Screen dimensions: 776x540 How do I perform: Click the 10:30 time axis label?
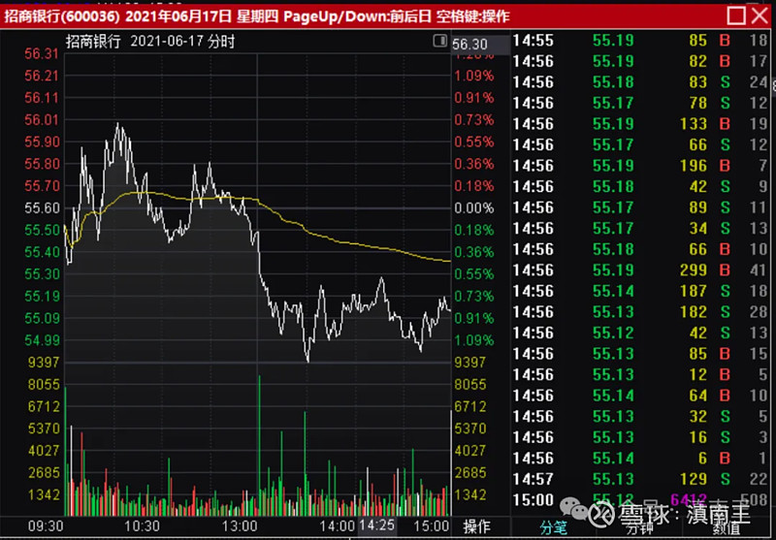(x=142, y=525)
